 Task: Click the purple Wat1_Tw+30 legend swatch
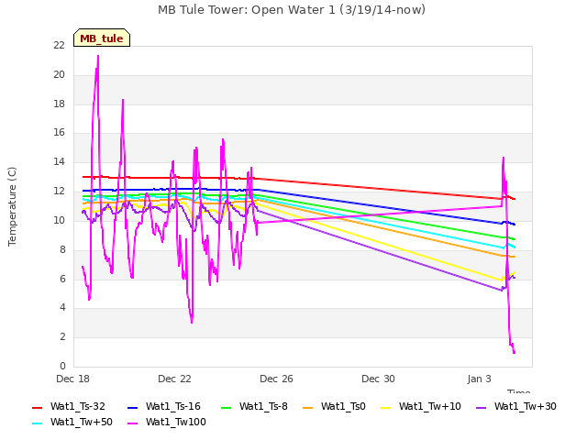click(481, 407)
